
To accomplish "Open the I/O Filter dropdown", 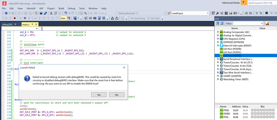I will click(262, 23).
